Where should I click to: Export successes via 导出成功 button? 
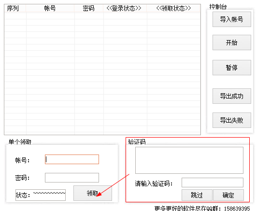point(231,96)
